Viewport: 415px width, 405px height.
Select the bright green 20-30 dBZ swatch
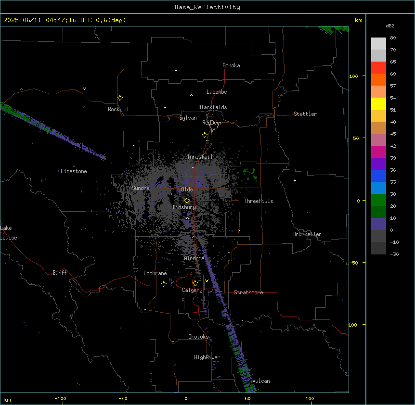tap(378, 200)
